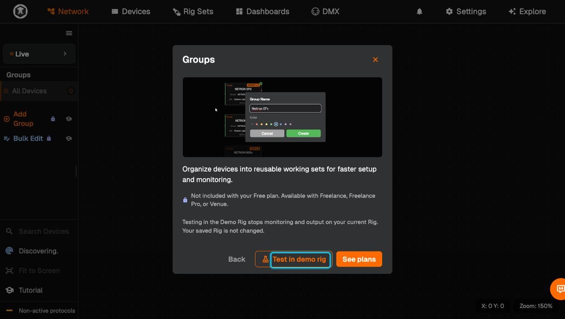Viewport: 565px width, 319px height.
Task: Open the tutorial cap icon beside Bulk Edit
Action: point(69,138)
